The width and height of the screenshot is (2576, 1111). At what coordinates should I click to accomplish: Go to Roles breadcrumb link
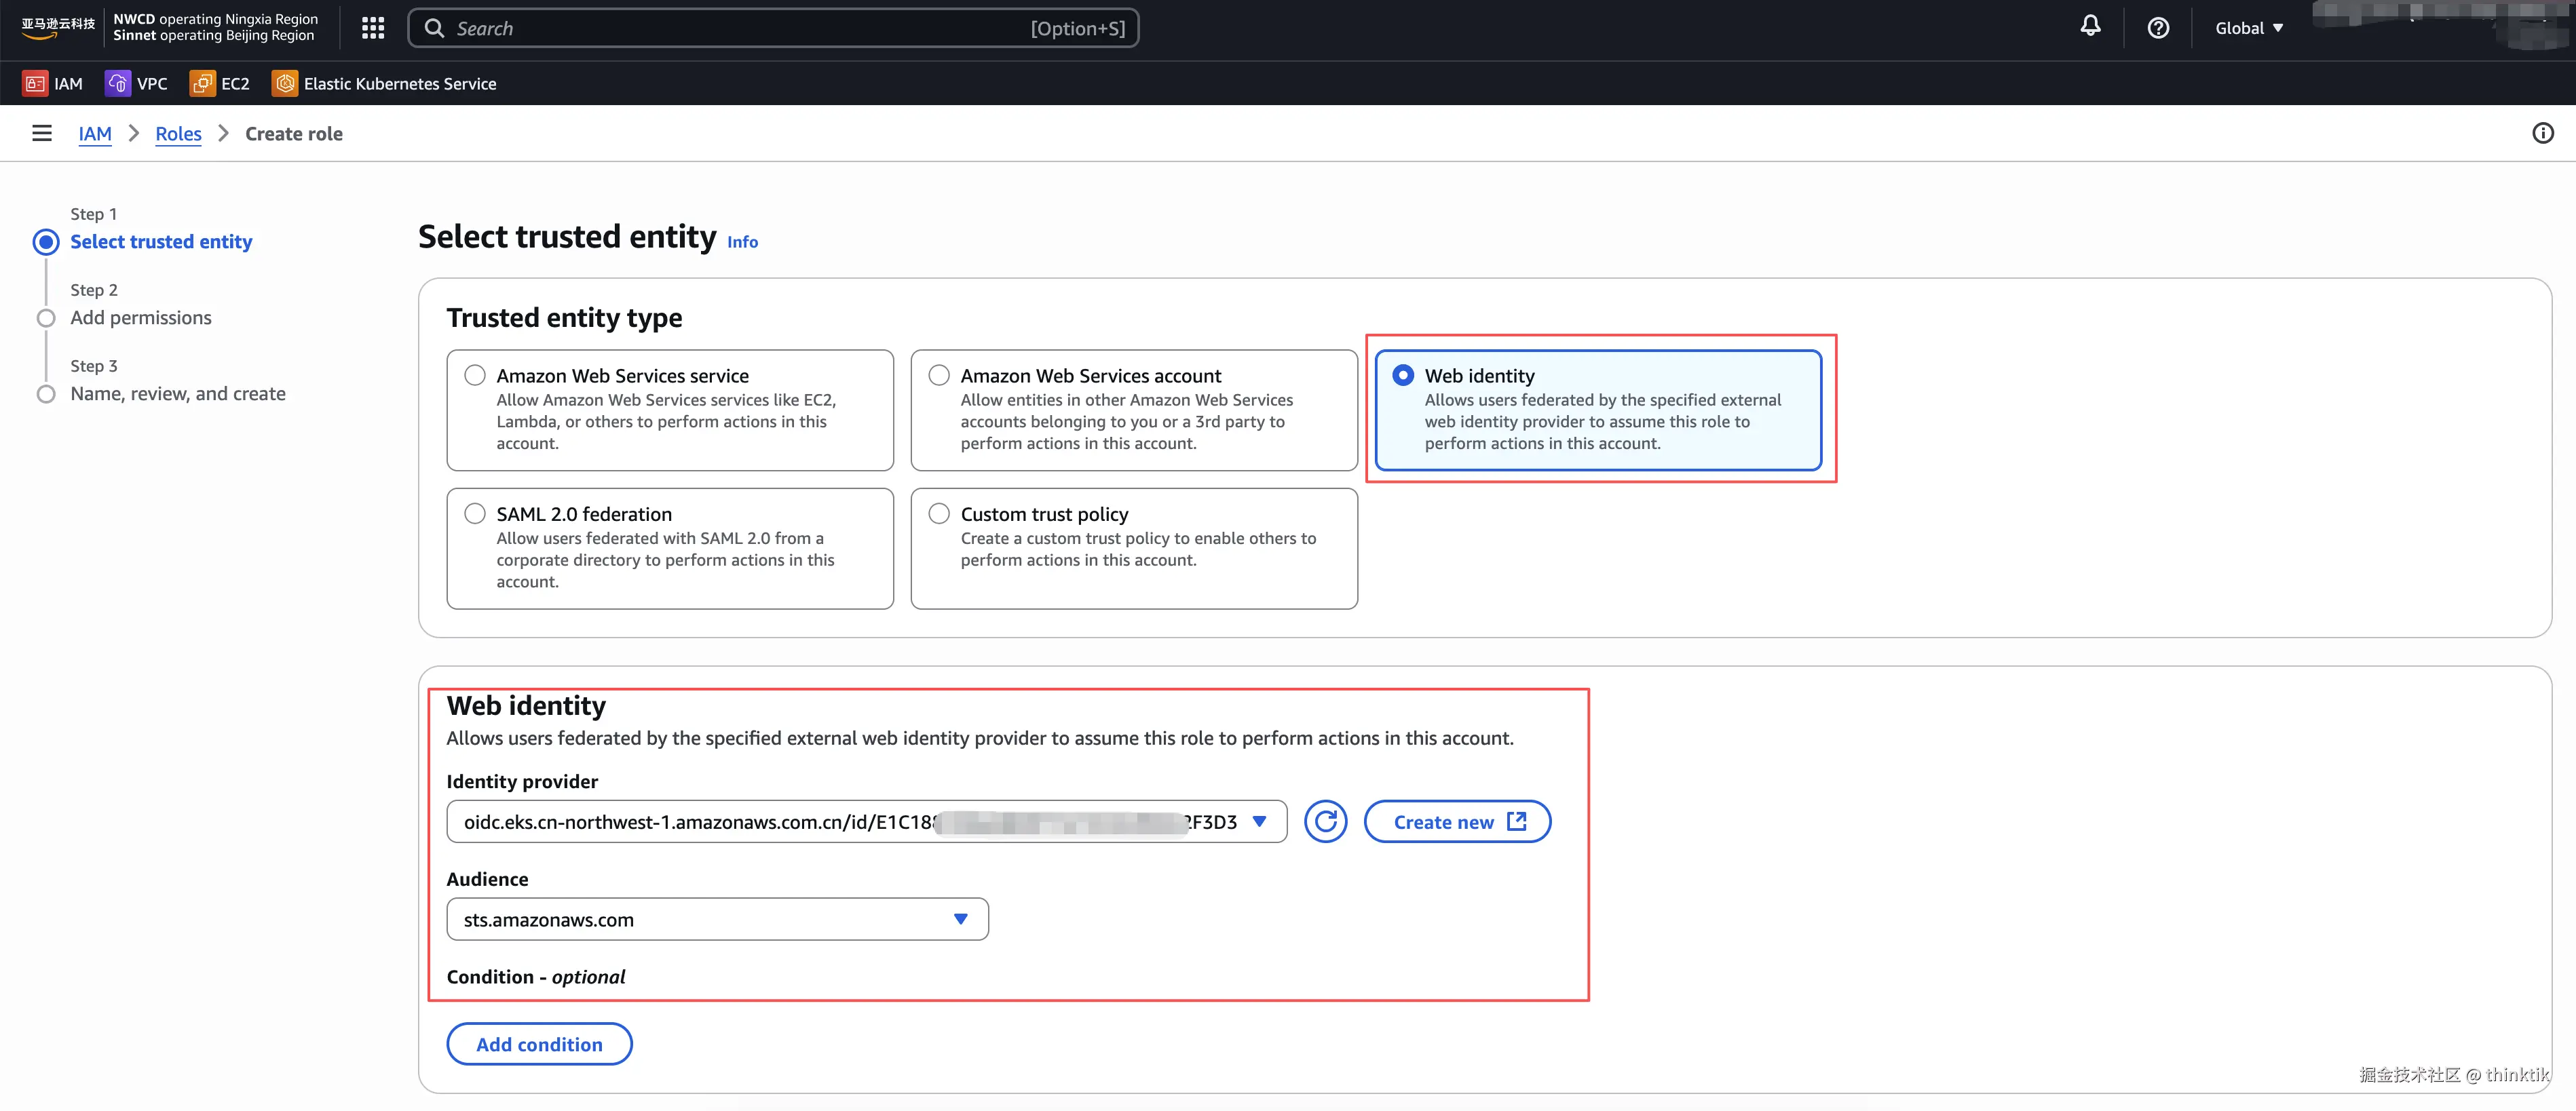(178, 134)
